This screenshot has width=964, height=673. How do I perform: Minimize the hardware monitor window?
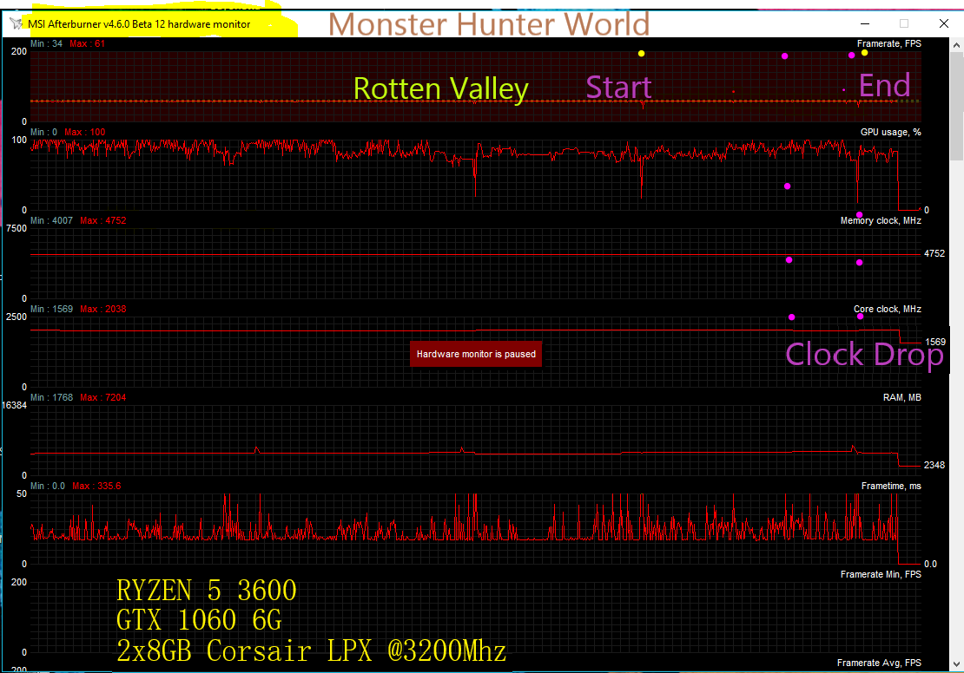865,23
